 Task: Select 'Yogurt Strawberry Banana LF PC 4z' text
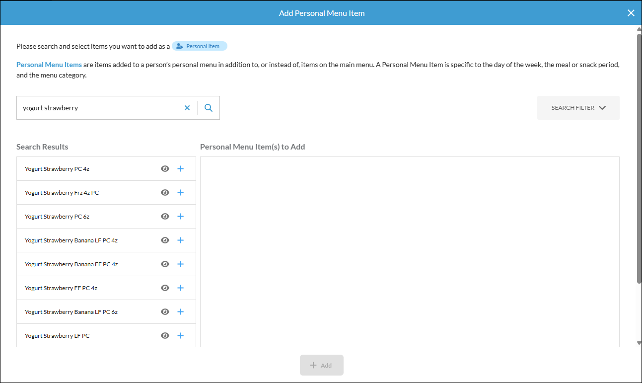[x=71, y=240]
